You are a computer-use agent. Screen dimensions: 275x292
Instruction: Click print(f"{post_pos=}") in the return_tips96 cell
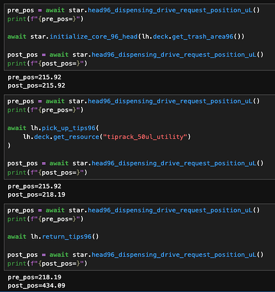[x=47, y=263]
